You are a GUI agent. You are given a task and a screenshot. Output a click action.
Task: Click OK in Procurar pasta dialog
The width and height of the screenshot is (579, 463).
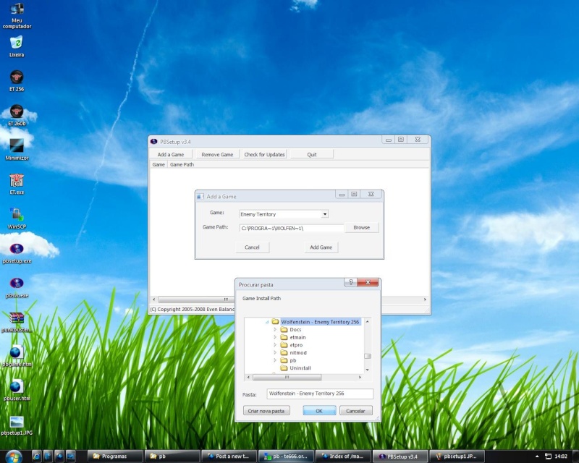[319, 411]
